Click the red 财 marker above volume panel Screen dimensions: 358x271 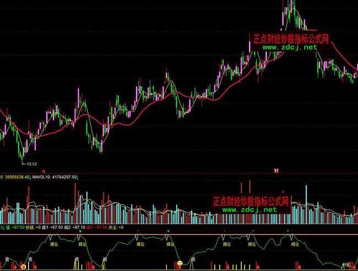coord(276,172)
